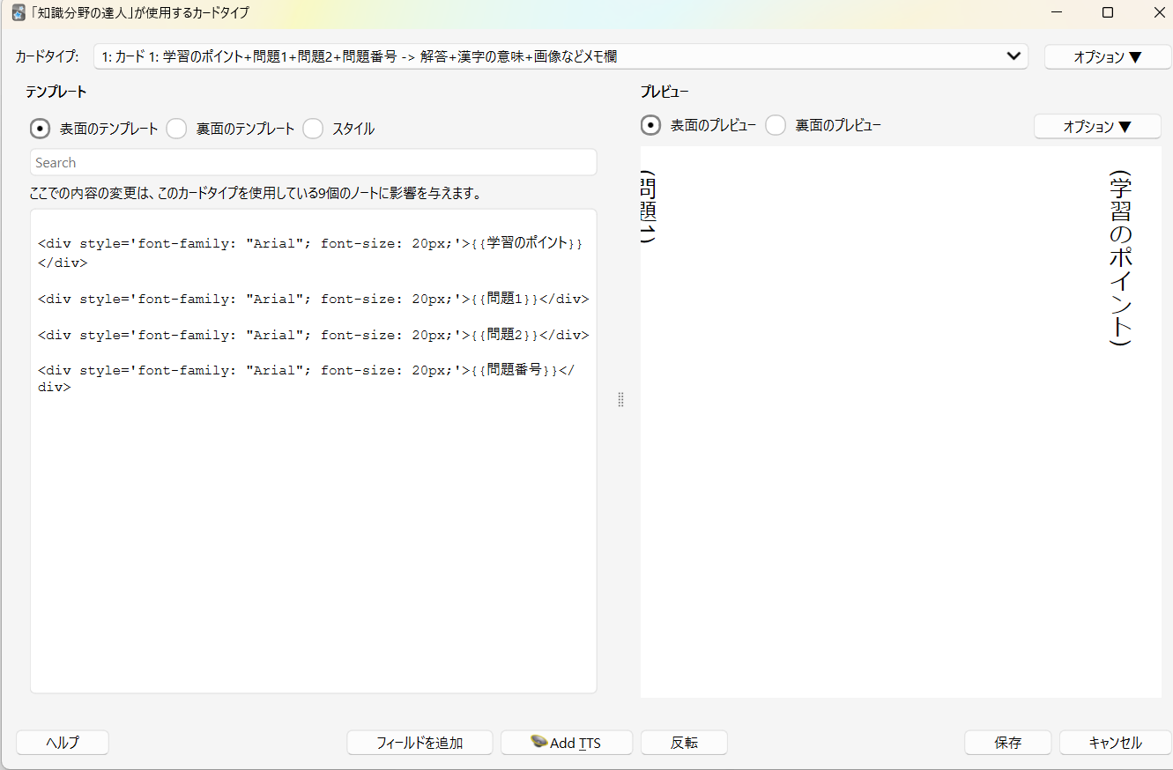Click the {{問題2}} field in the code
Viewport: 1173px width, 770px height.
504,335
